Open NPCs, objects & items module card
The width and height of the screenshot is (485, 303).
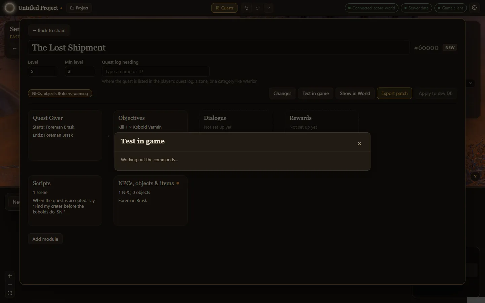pos(151,201)
